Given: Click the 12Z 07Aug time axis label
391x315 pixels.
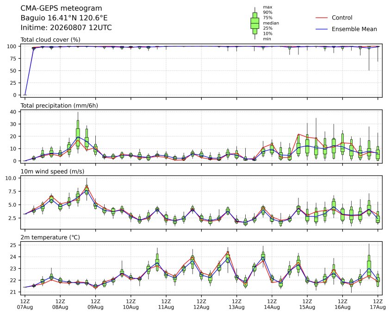Looking at the screenshot, I should (25, 304).
